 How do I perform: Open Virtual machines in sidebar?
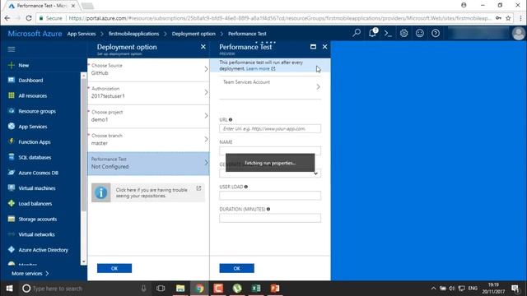click(x=36, y=188)
